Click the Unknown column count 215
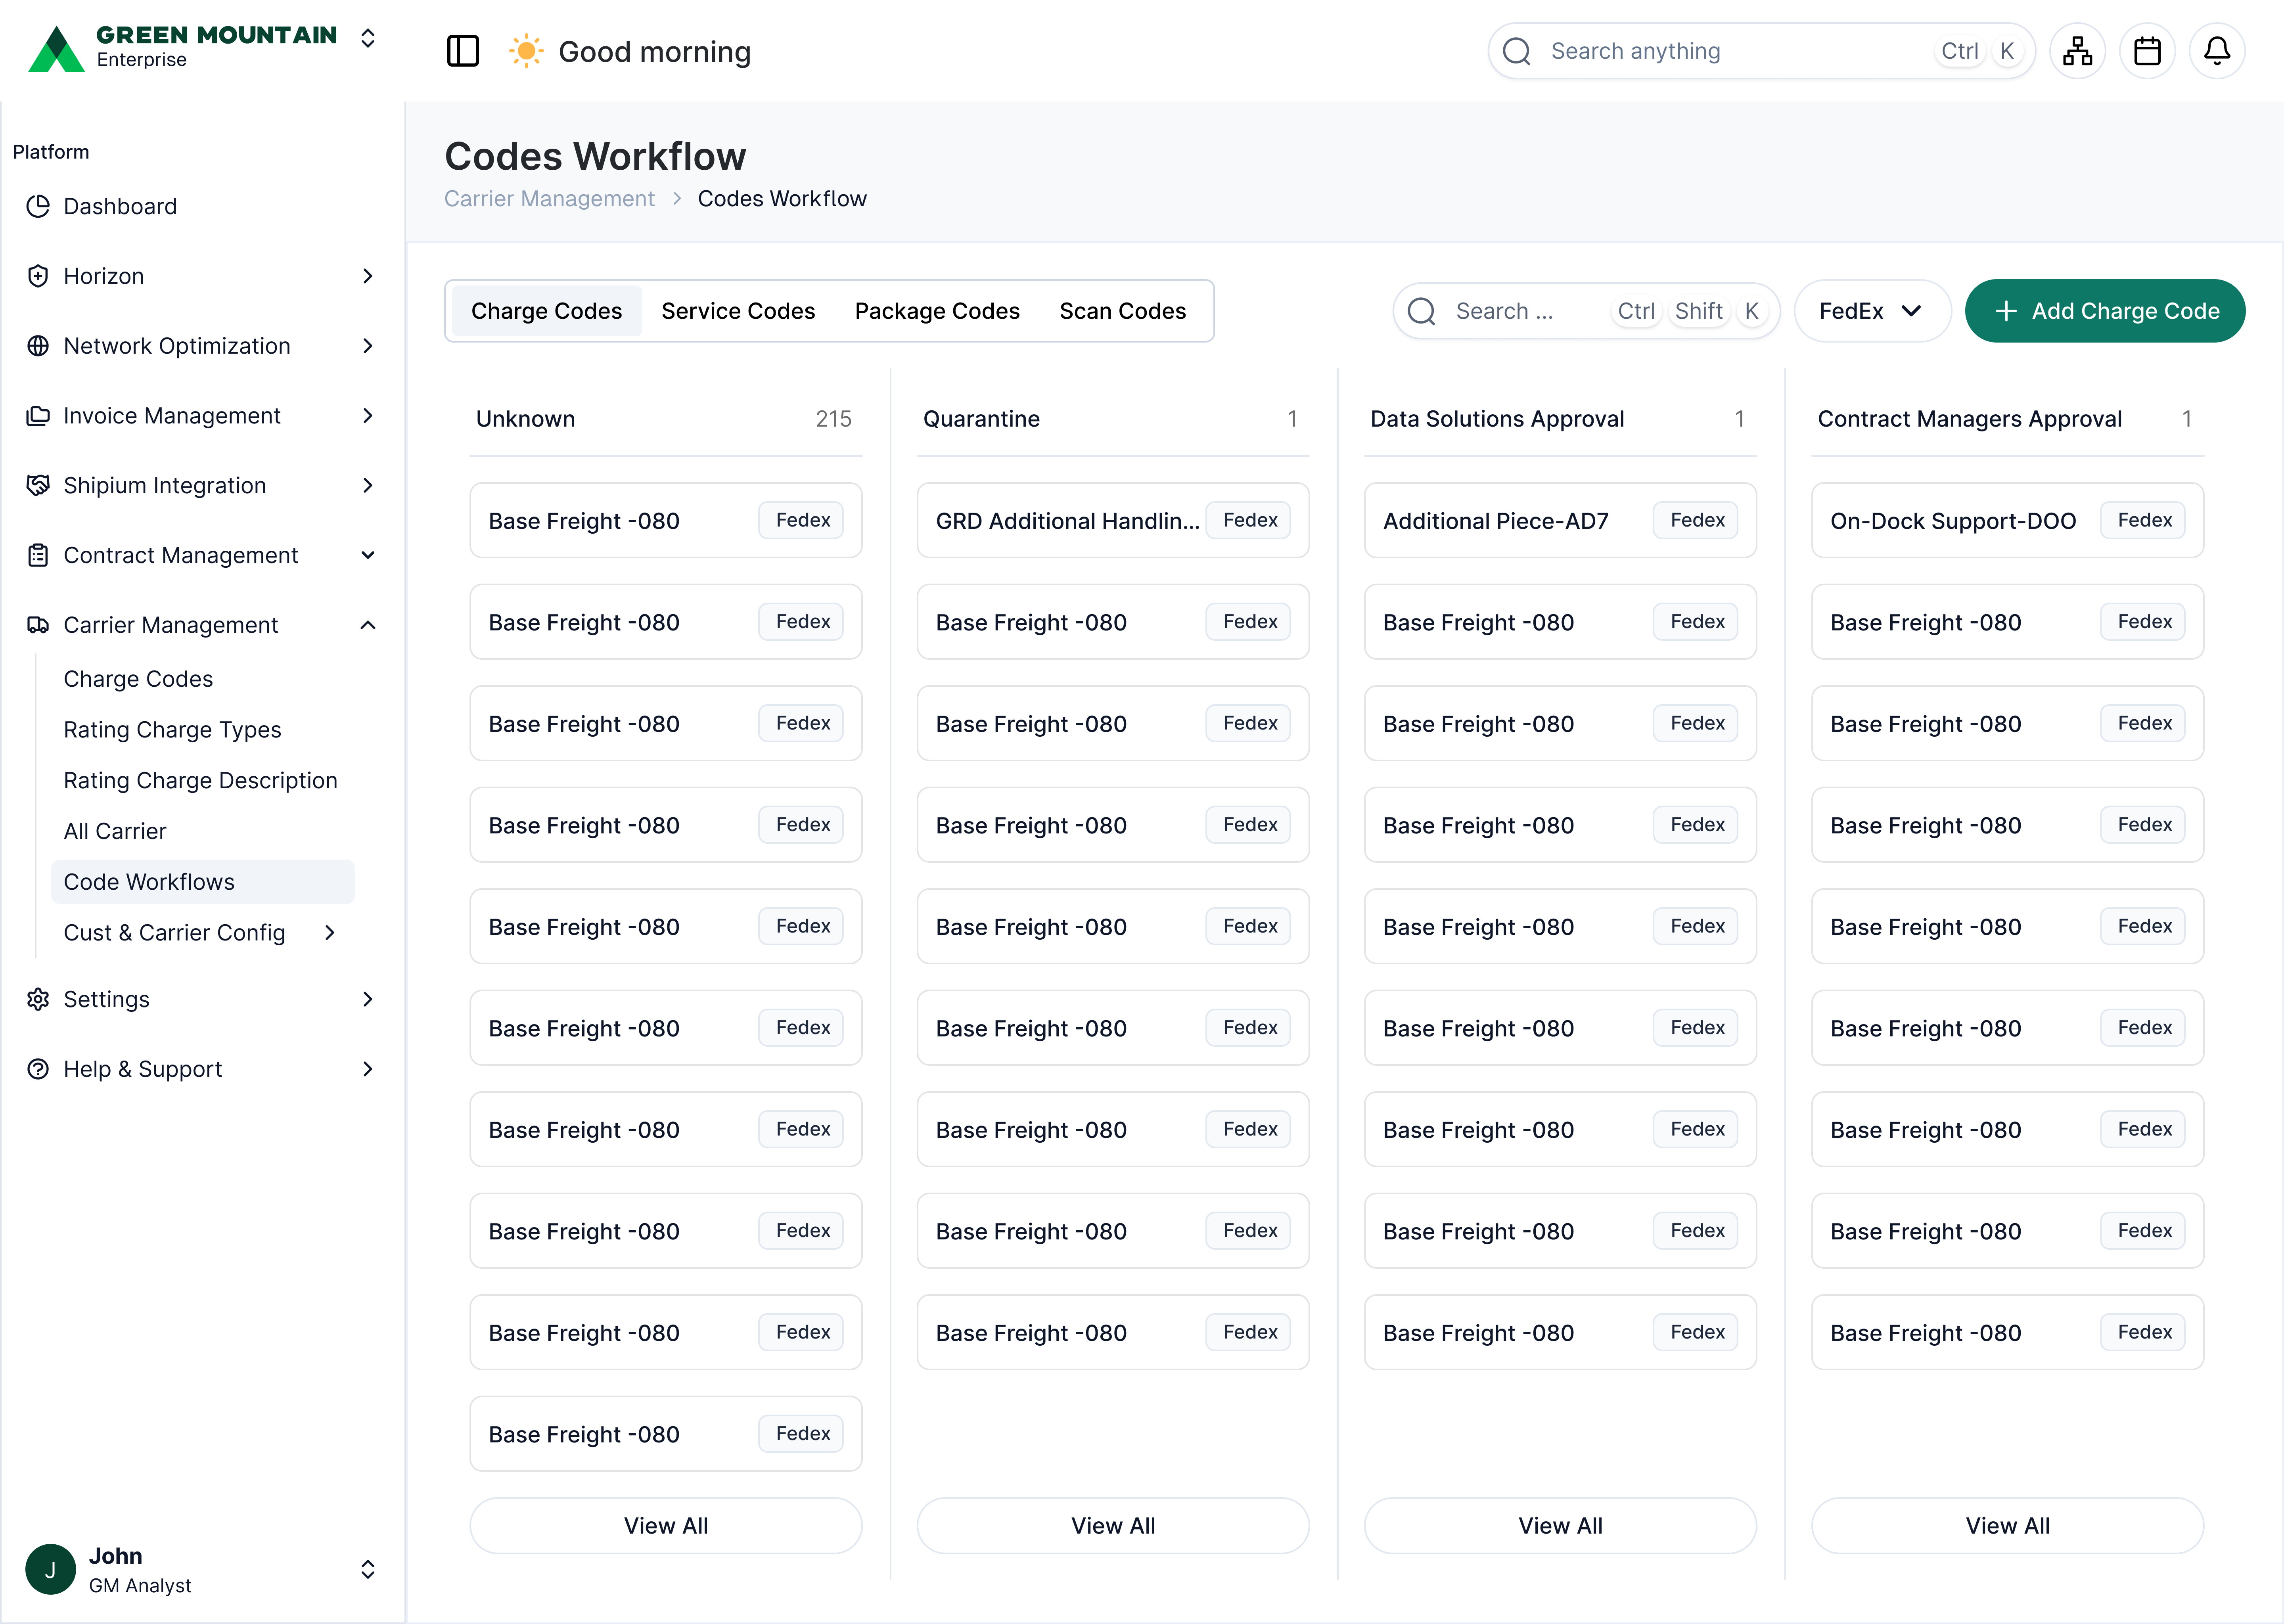 833,419
